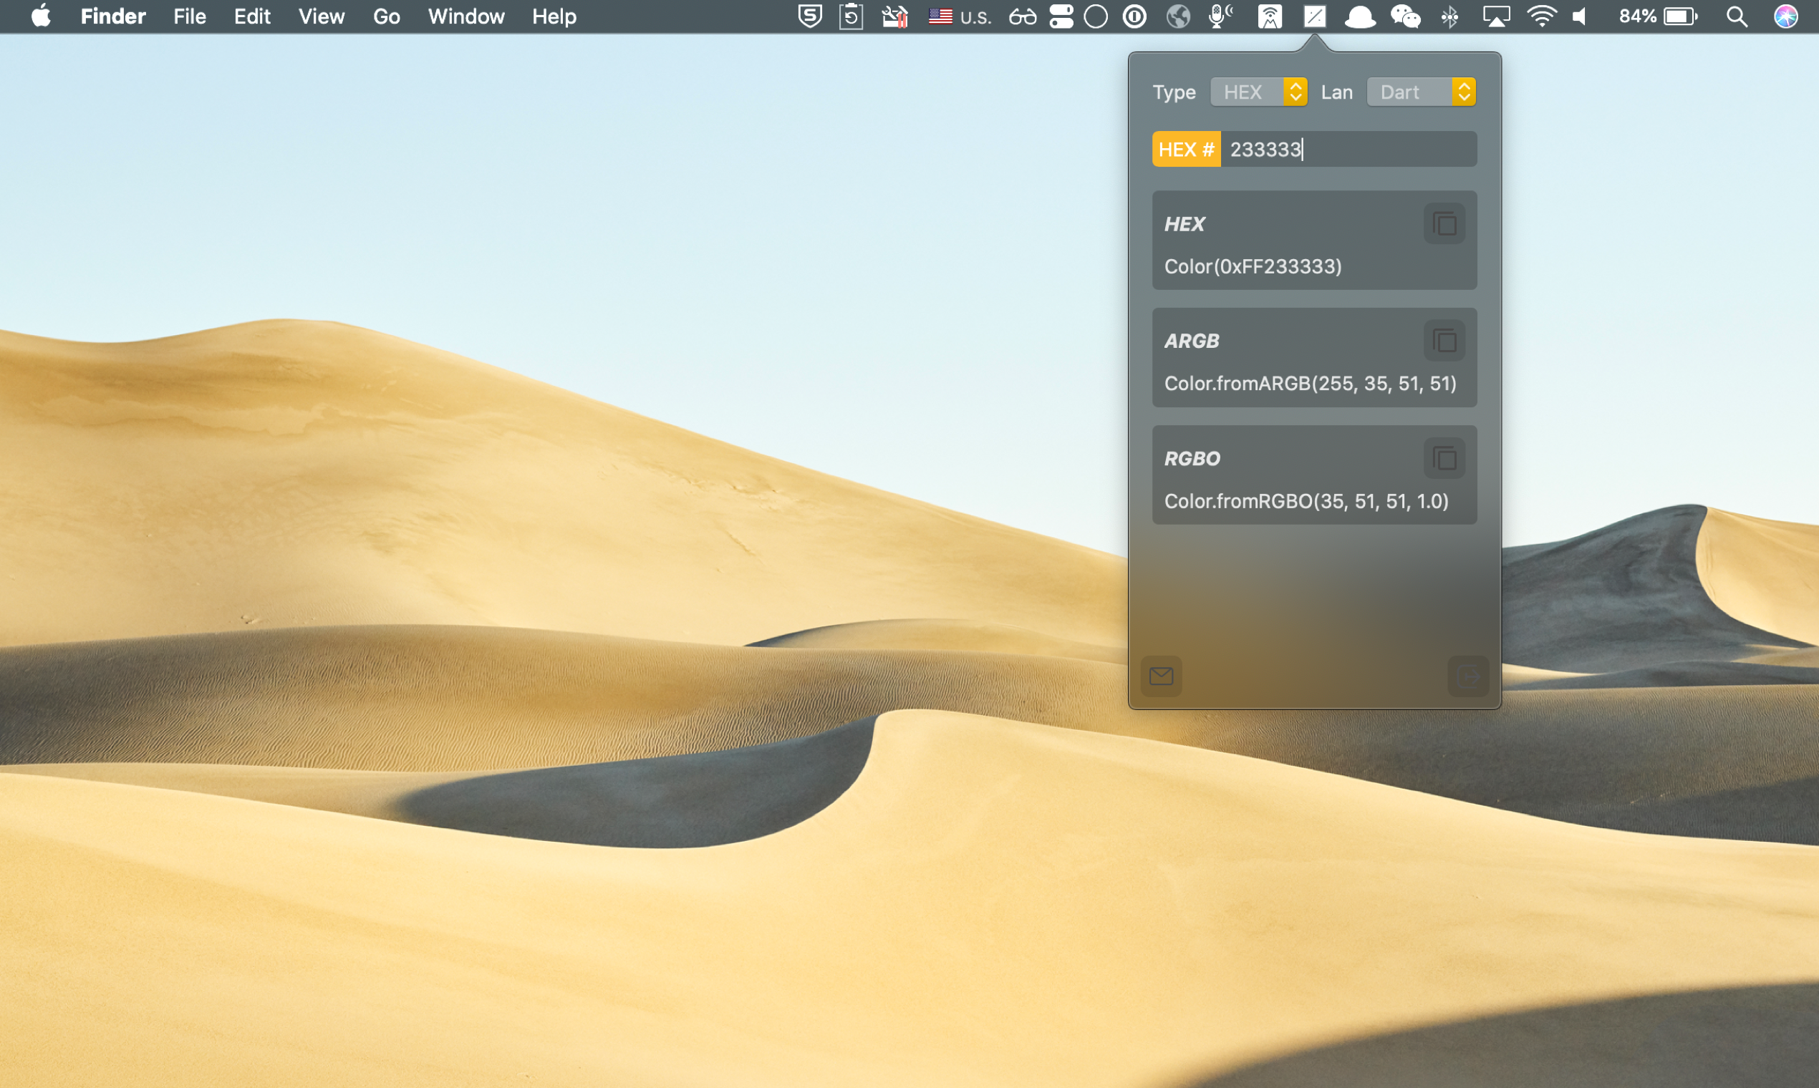Click the exit icon in the popover's bottom right

click(x=1467, y=676)
